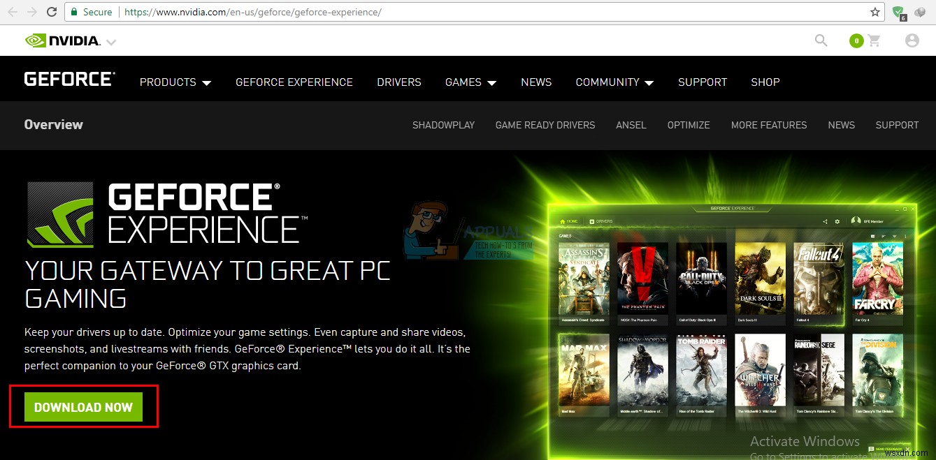Open NEWS in the main navigation
The image size is (936, 460).
click(x=536, y=82)
